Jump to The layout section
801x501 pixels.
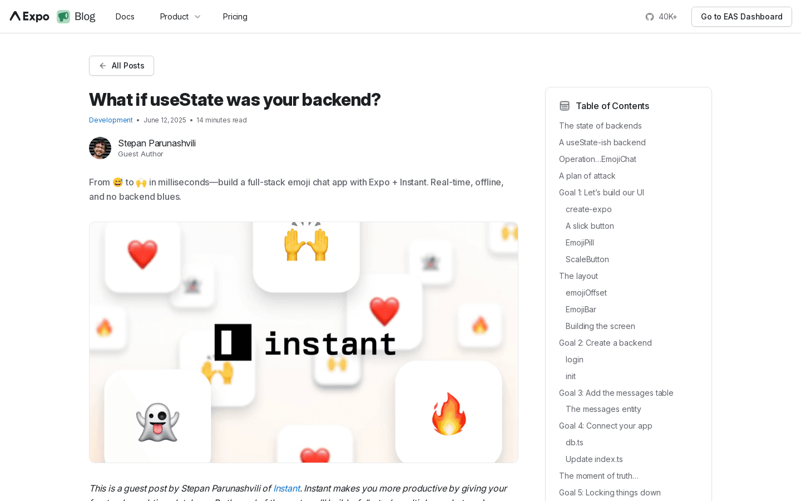coord(578,276)
